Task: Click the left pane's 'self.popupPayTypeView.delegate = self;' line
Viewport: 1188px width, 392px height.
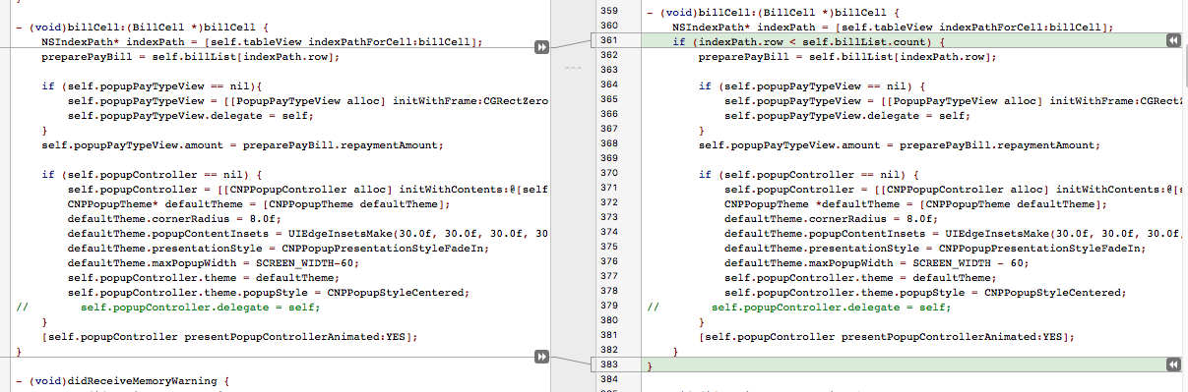Action: [x=190, y=116]
